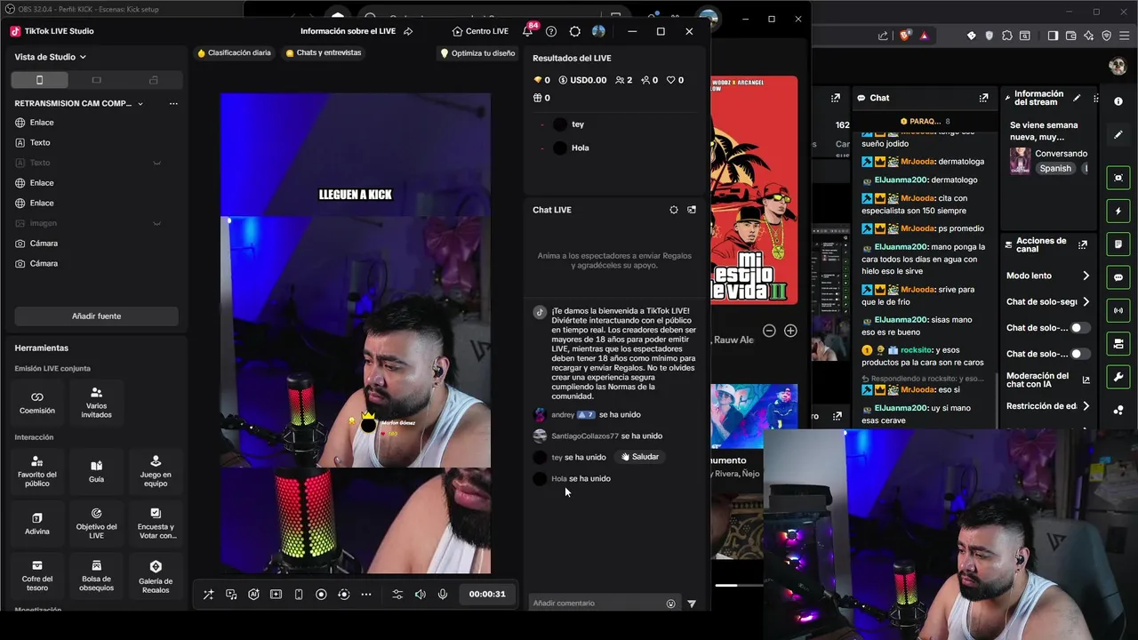1138x640 pixels.
Task: Open Varios invitados tool
Action: point(96,403)
